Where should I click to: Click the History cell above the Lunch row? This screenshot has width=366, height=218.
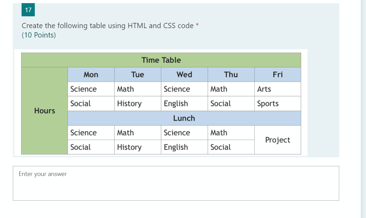tap(129, 104)
